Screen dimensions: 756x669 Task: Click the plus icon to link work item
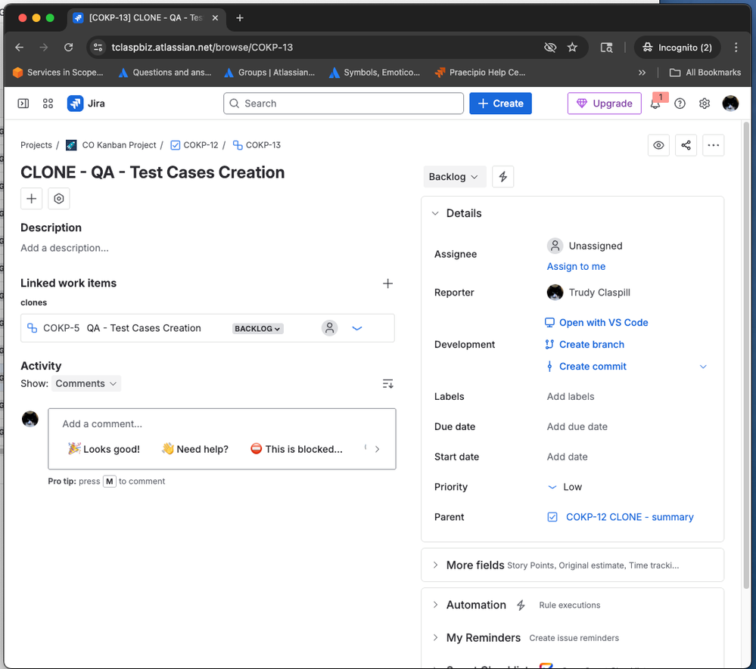(x=387, y=283)
